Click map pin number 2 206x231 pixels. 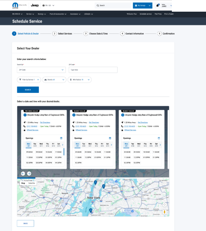coord(104,186)
